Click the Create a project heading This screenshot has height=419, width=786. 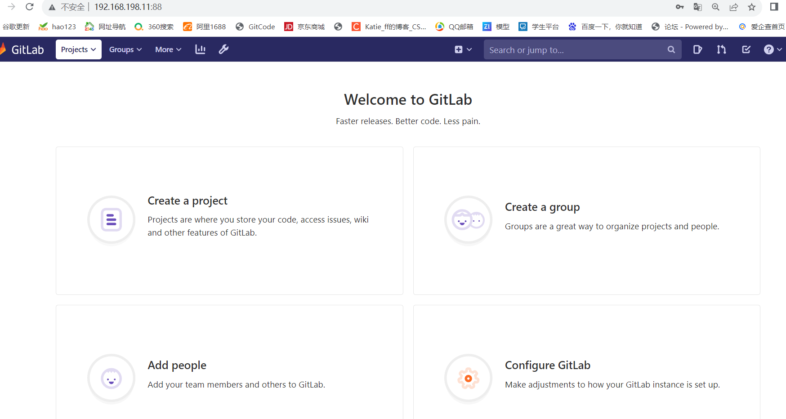188,201
